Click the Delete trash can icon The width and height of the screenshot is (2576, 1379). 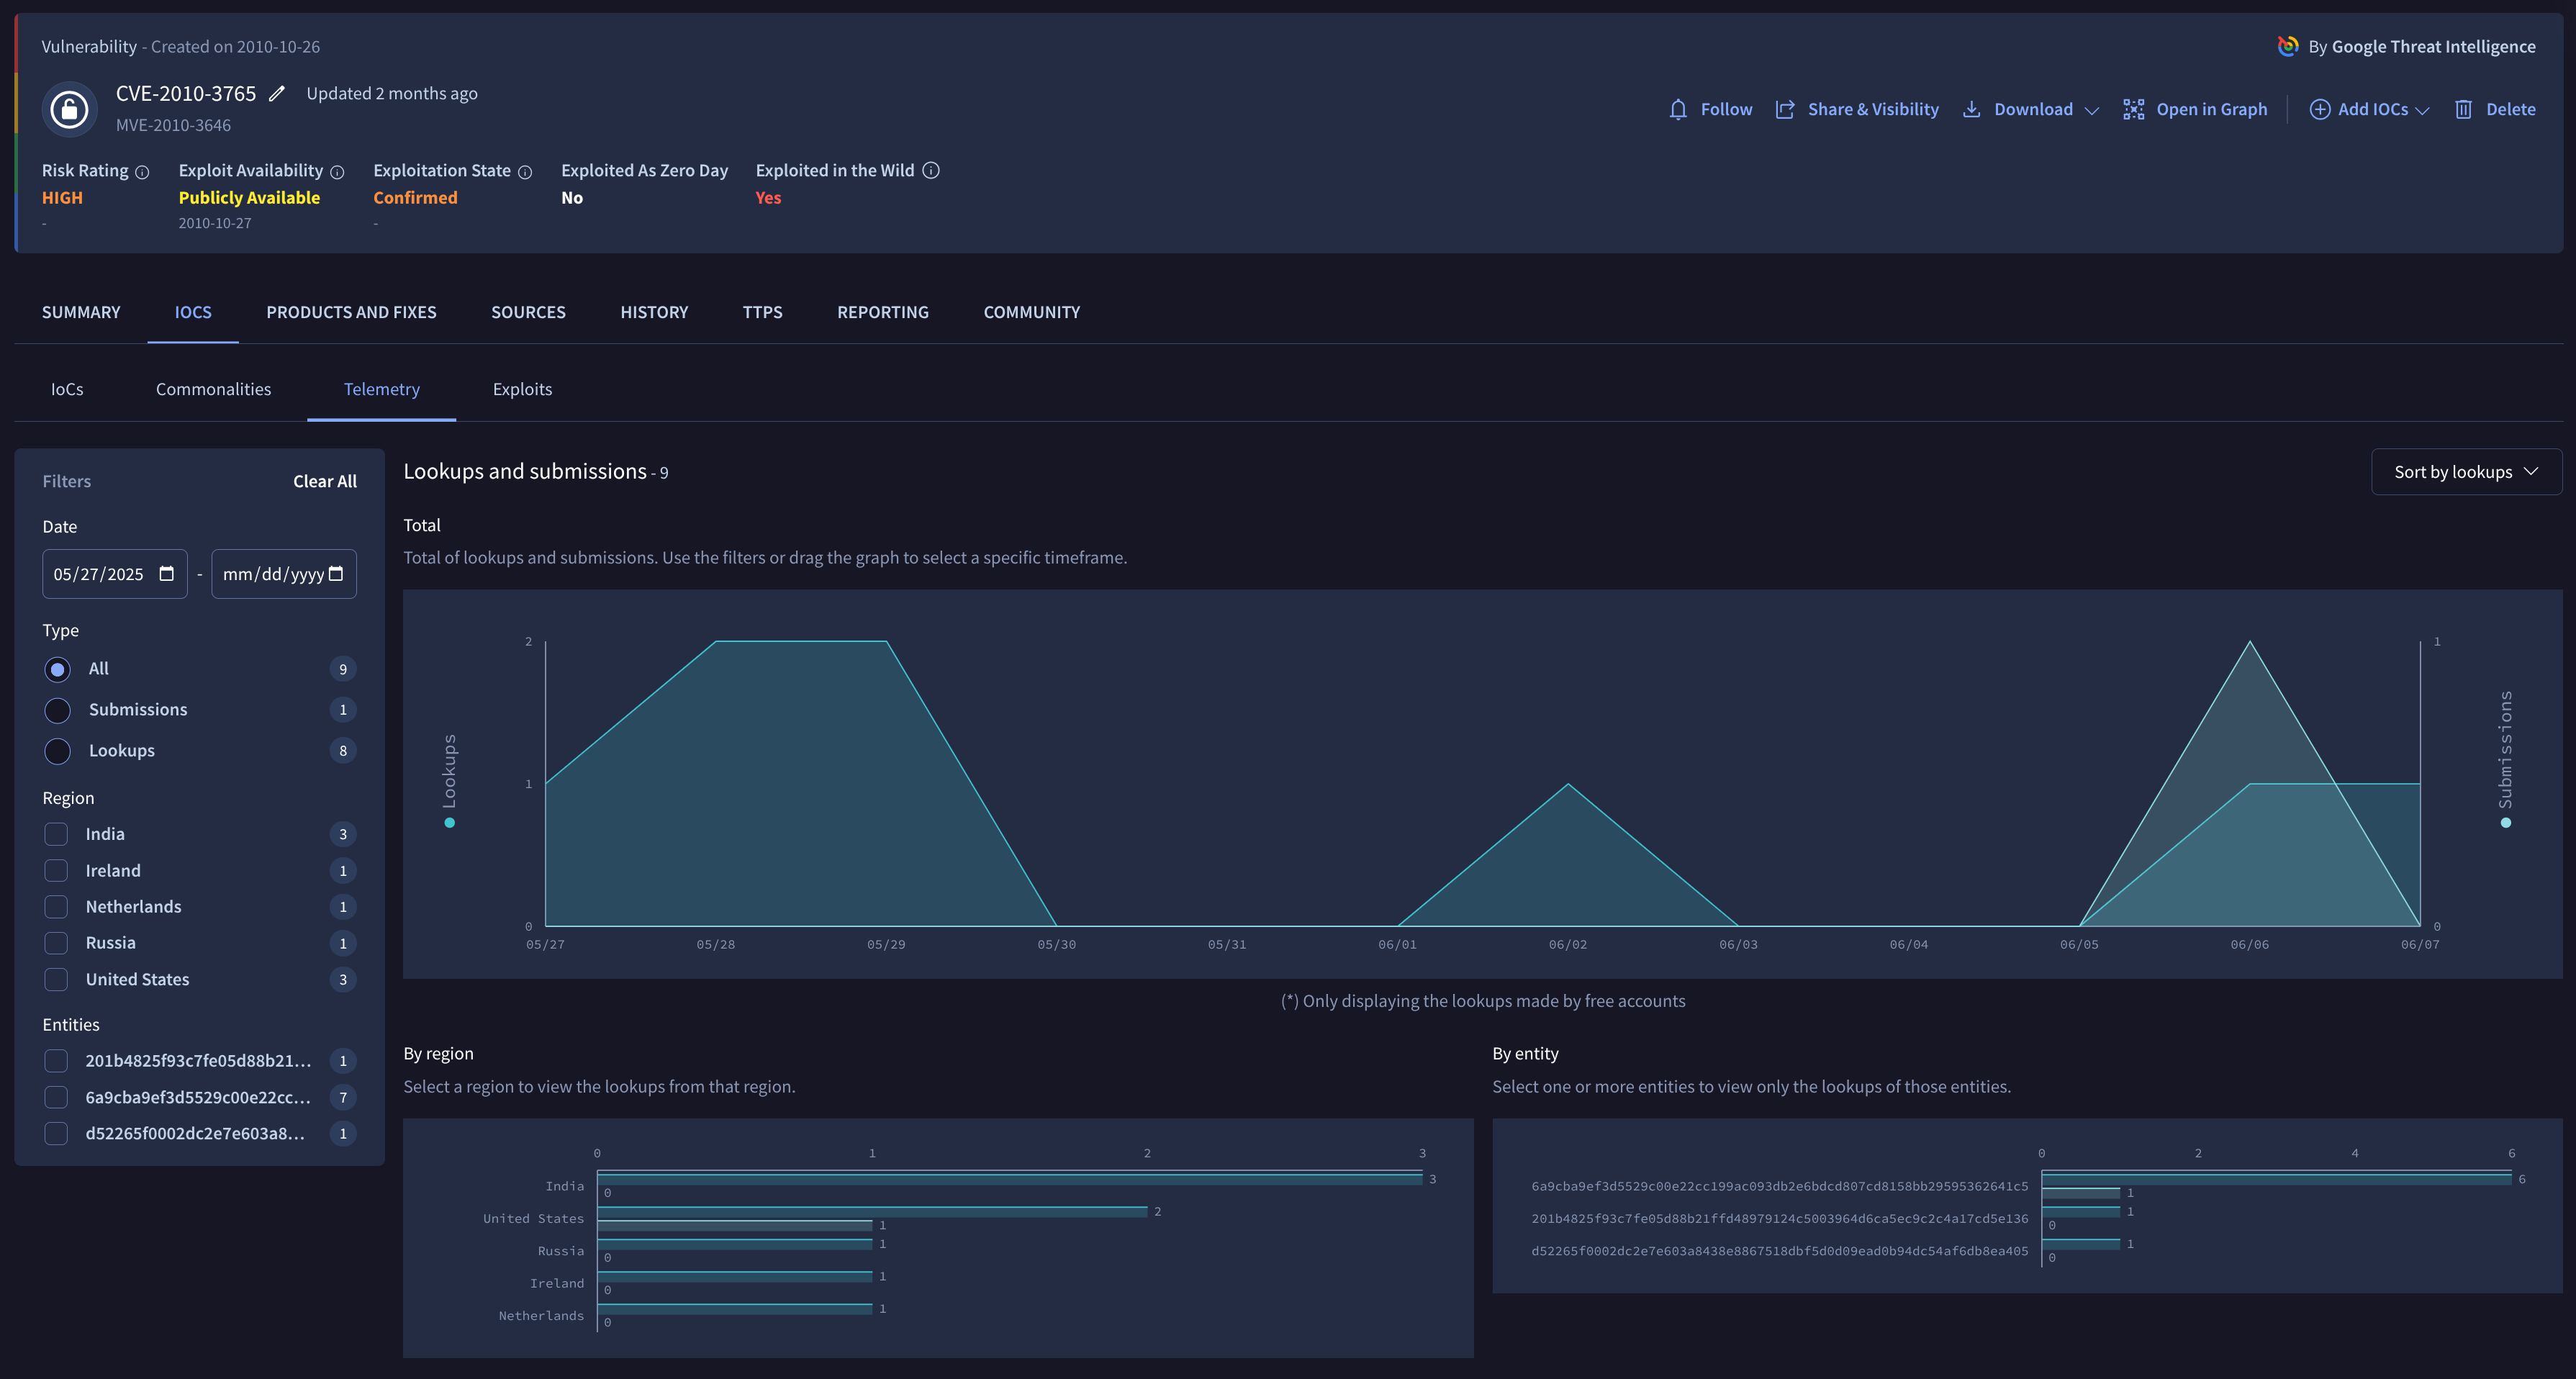coord(2463,110)
